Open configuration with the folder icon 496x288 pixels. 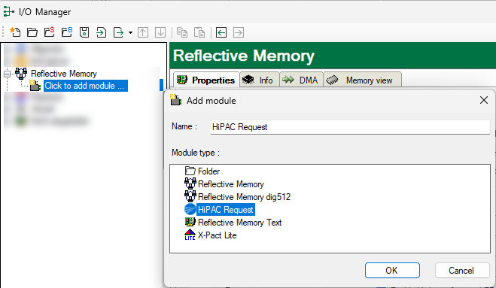pyautogui.click(x=32, y=32)
